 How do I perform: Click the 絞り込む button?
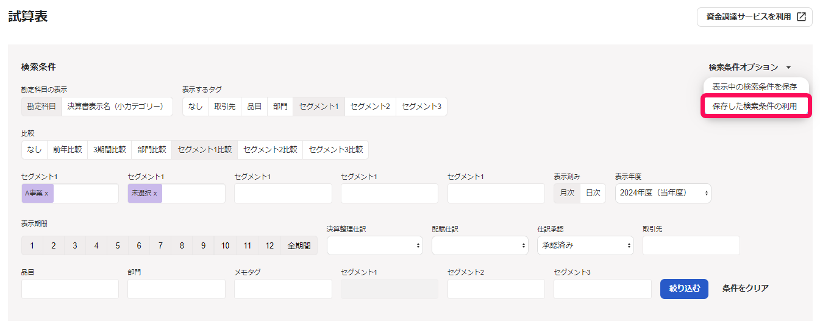(x=684, y=289)
